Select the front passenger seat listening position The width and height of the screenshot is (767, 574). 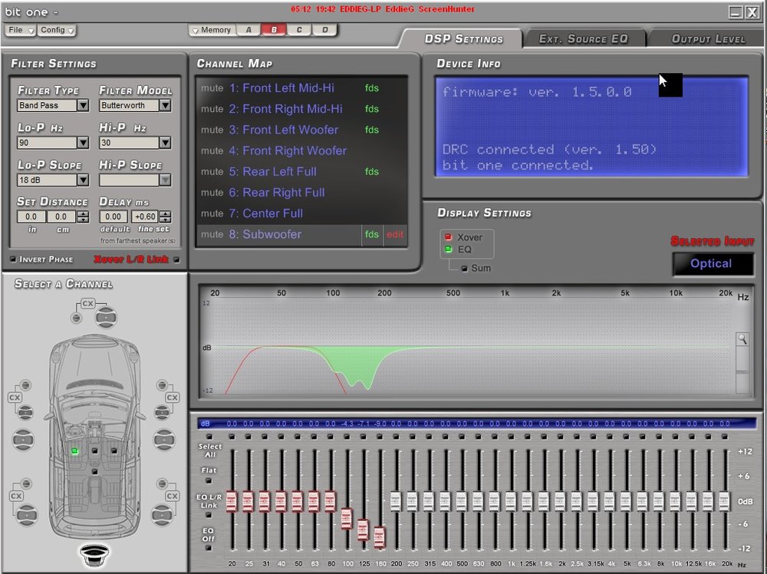tap(114, 450)
